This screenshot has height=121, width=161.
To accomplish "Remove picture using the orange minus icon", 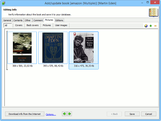I will (x=155, y=26).
